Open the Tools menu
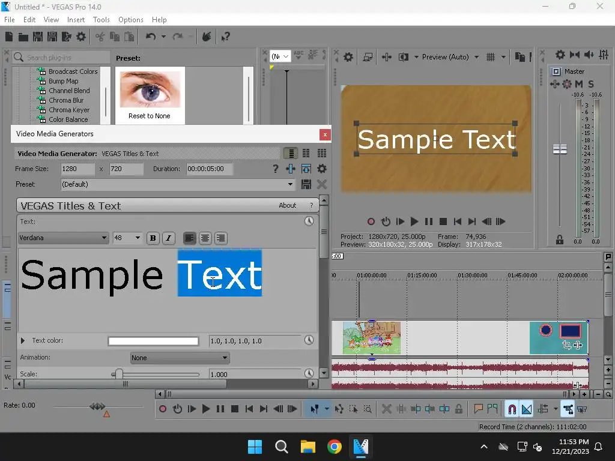Screen dimensions: 615x461 [x=101, y=20]
